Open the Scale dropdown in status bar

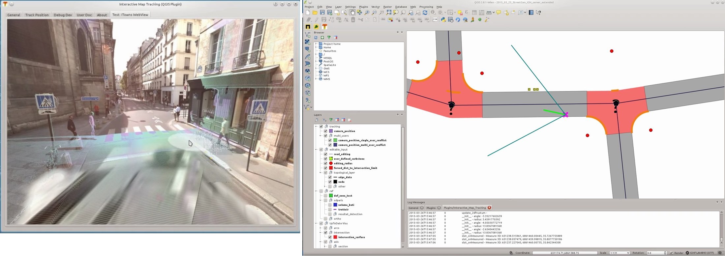[619, 253]
